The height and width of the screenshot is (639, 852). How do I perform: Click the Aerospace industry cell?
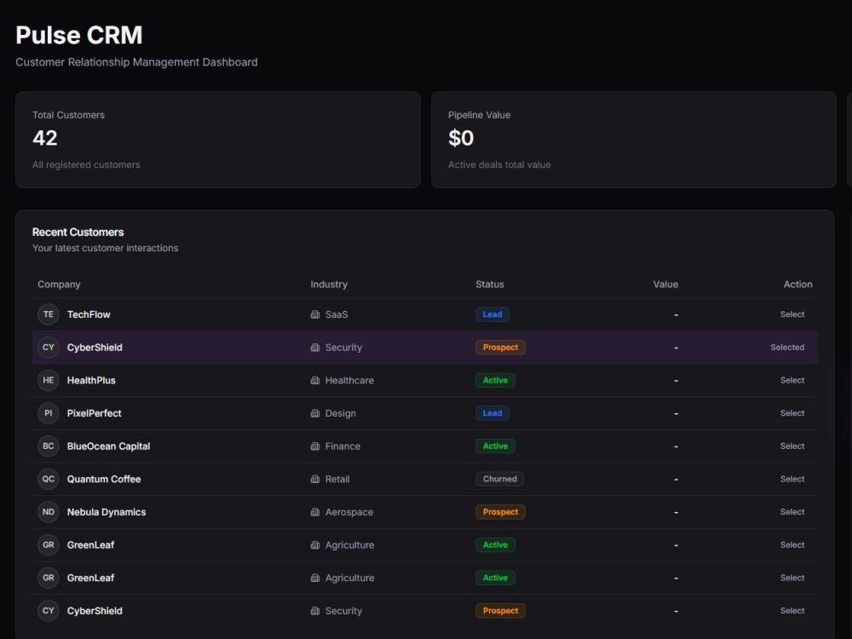[349, 512]
